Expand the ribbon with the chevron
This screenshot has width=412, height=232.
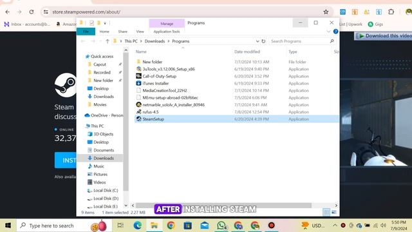328,32
